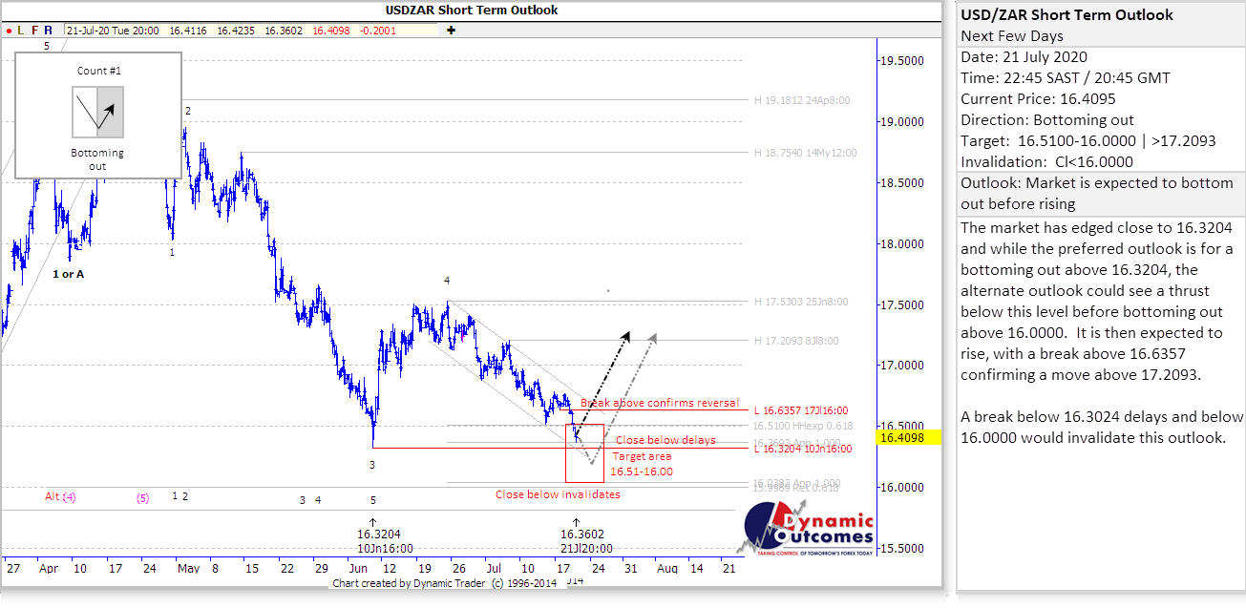Click the H 17.2093 8Jl8:00 level label

tap(797, 341)
